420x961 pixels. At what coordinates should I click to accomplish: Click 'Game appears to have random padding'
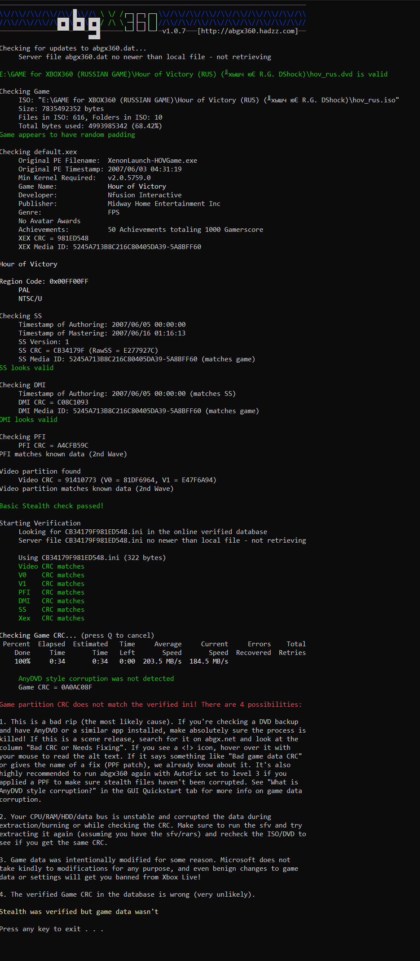pos(67,135)
